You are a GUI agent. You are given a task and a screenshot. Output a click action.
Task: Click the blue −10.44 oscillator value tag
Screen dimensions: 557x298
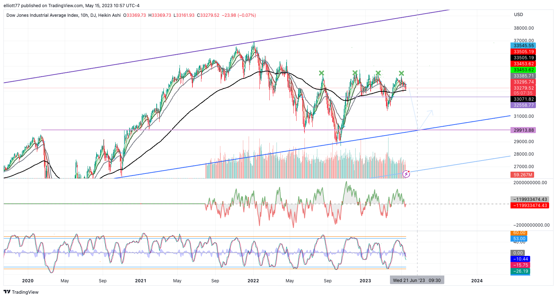pyautogui.click(x=520, y=259)
